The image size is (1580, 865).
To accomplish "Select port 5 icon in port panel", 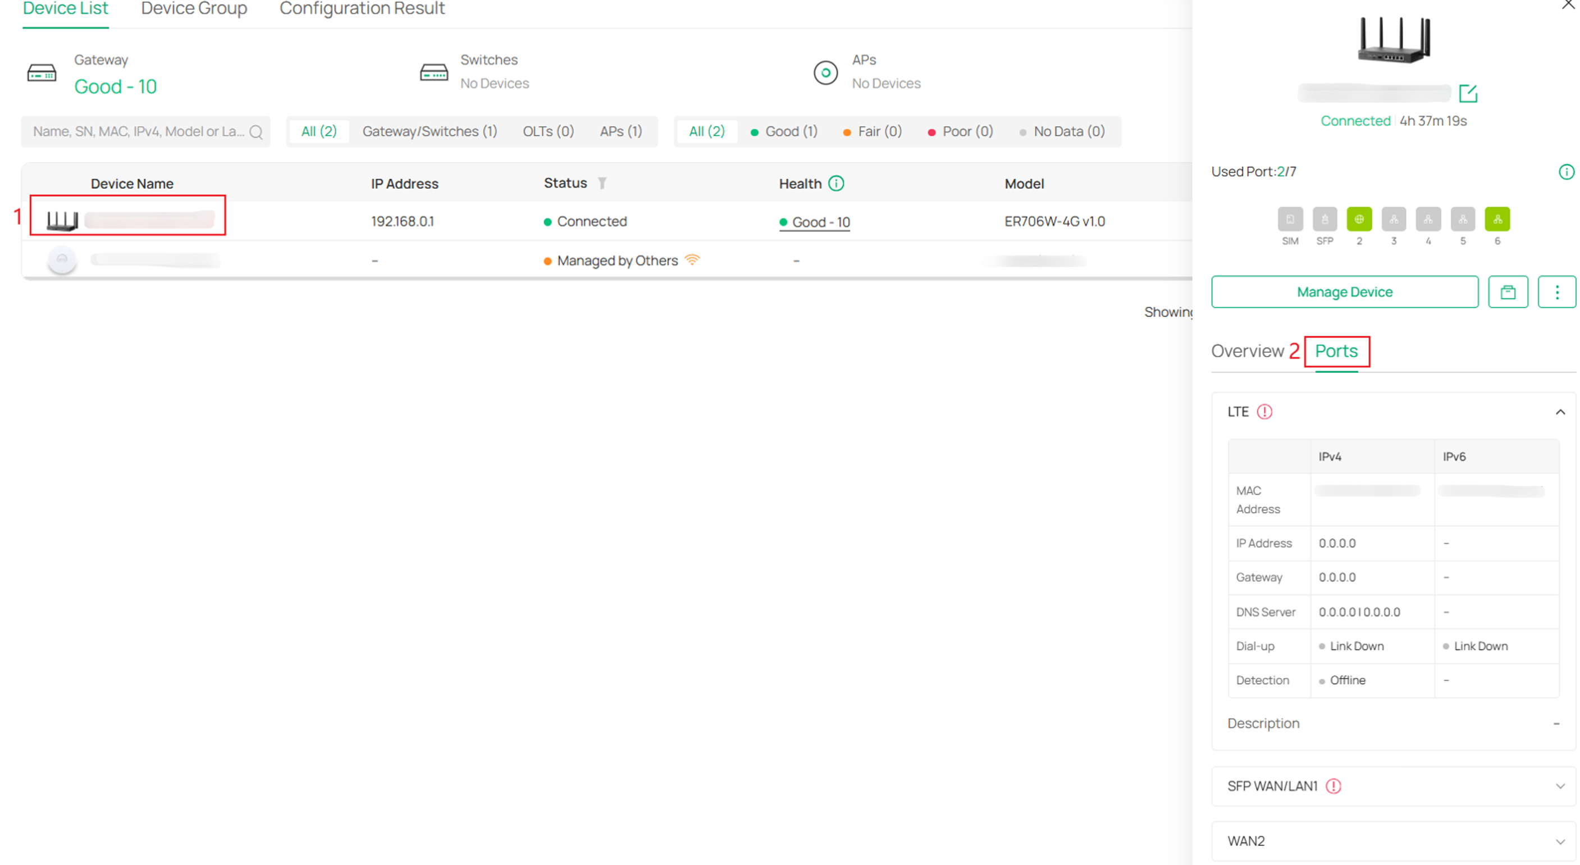I will click(x=1463, y=219).
